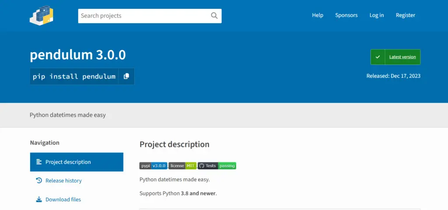448x210 pixels.
Task: Open the Sponsors page
Action: [346, 15]
